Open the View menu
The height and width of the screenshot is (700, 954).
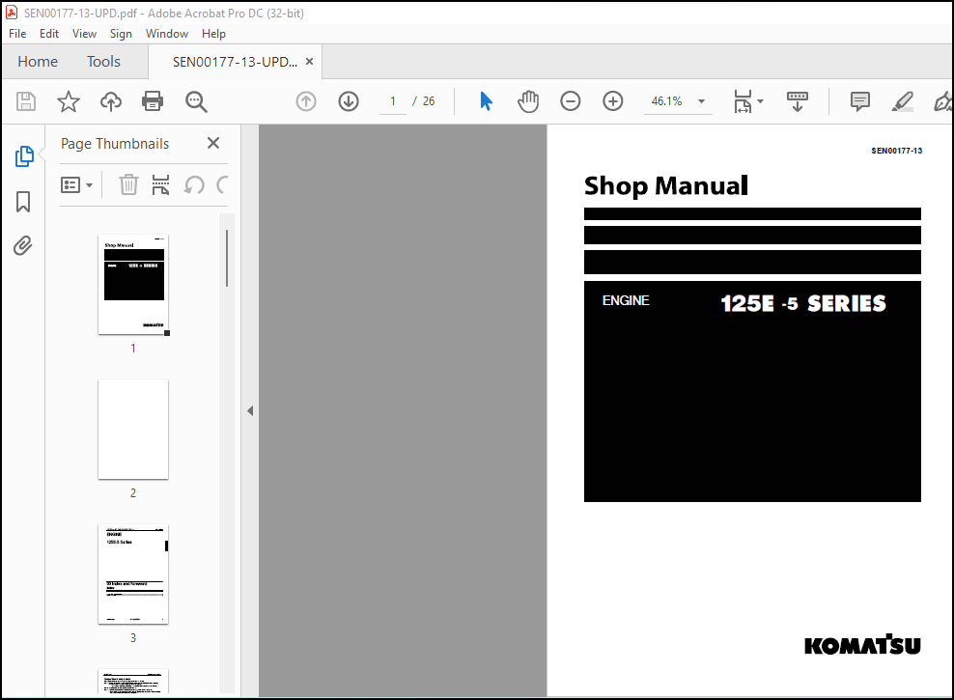pos(84,33)
